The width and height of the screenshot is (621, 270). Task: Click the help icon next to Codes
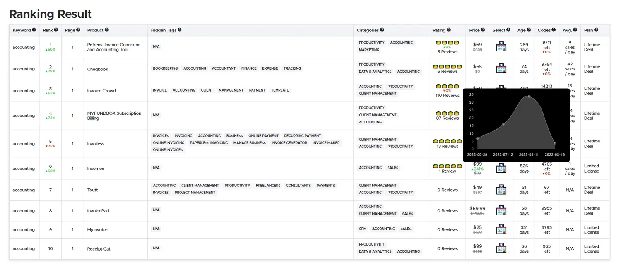pos(553,30)
